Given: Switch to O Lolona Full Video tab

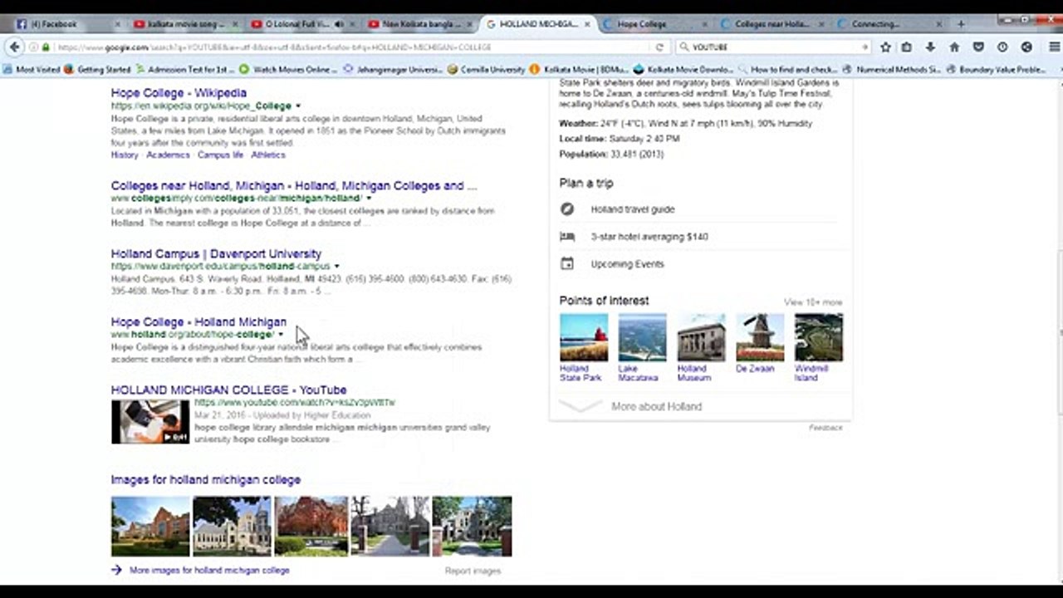Looking at the screenshot, I should coord(301,24).
